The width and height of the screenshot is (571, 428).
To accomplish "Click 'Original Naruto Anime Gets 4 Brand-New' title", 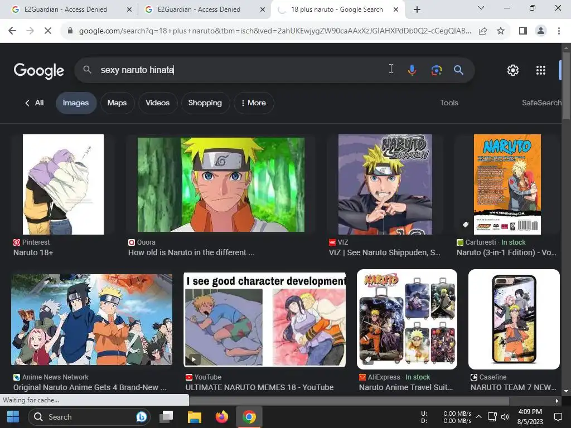I will pos(90,388).
